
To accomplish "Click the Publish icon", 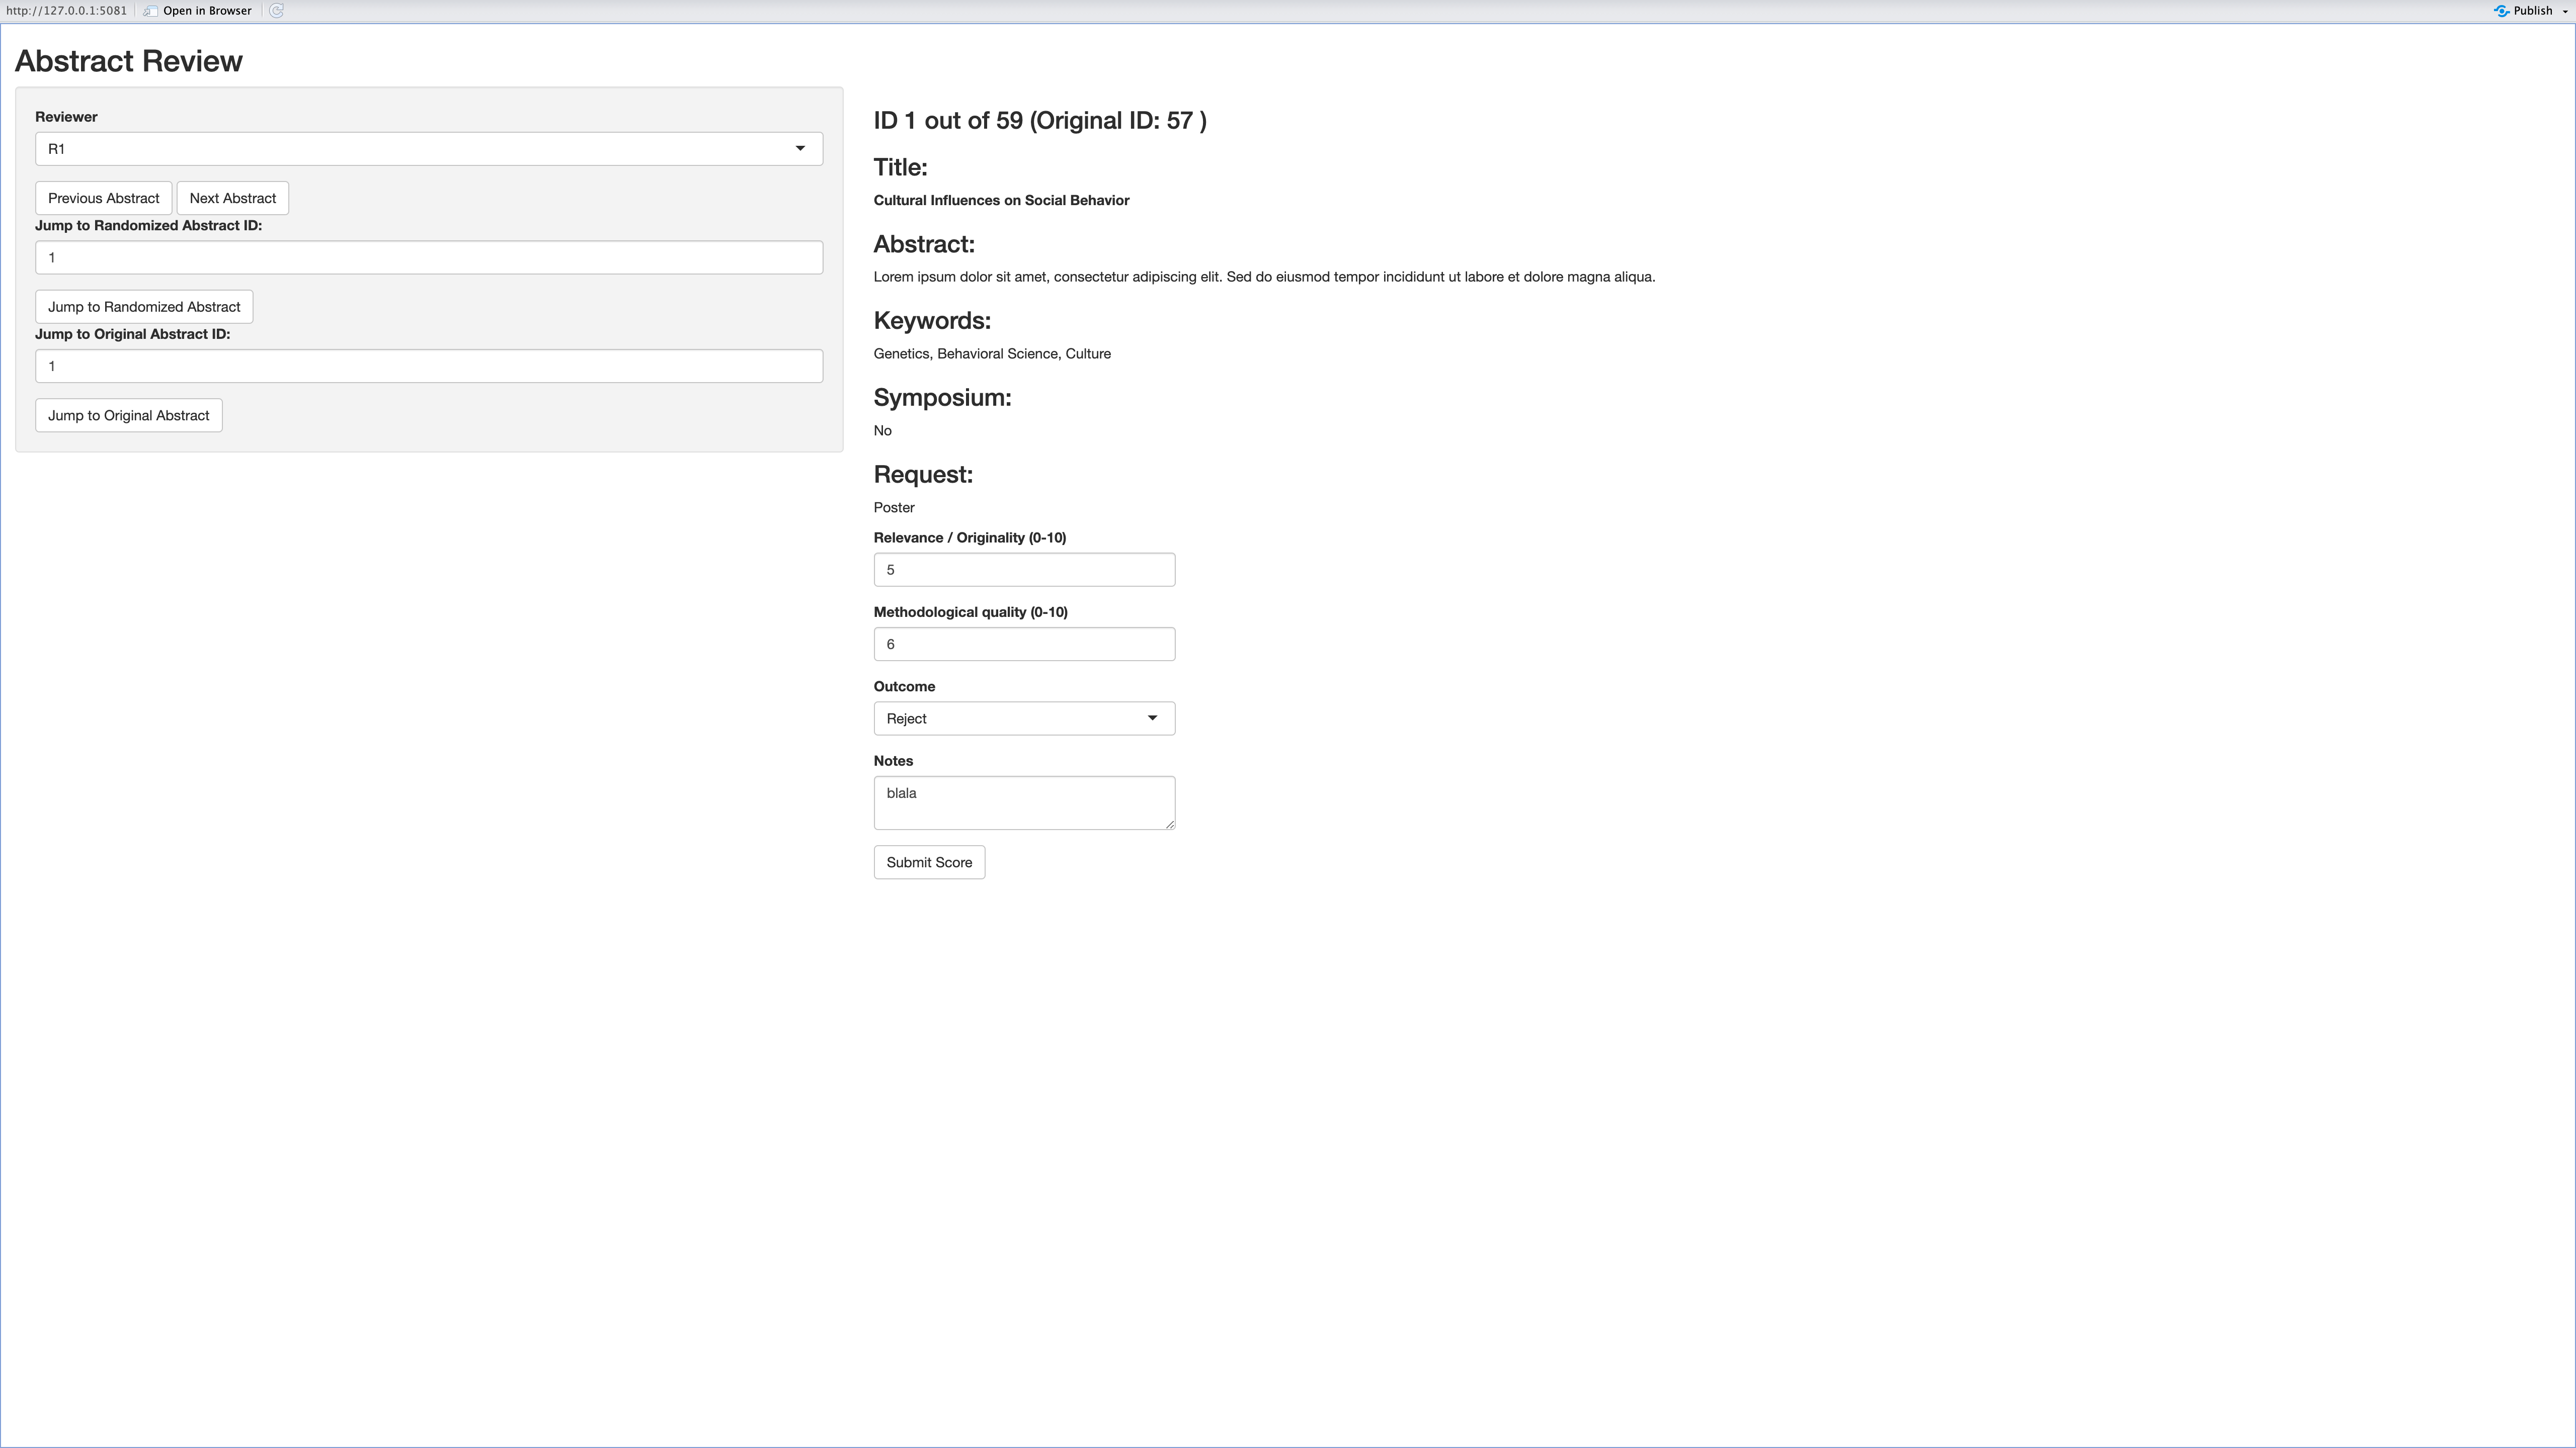I will click(2501, 11).
